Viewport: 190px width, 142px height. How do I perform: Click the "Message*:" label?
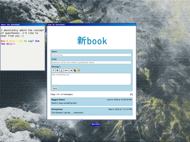tap(56, 67)
